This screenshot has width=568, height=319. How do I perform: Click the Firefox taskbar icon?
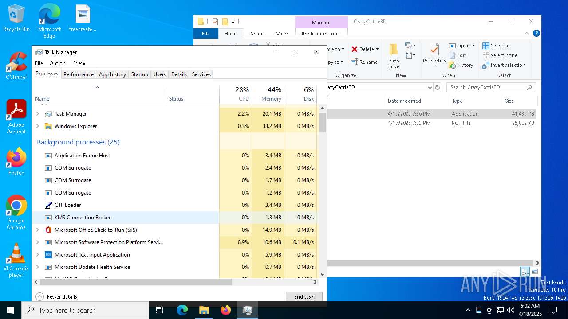[226, 310]
